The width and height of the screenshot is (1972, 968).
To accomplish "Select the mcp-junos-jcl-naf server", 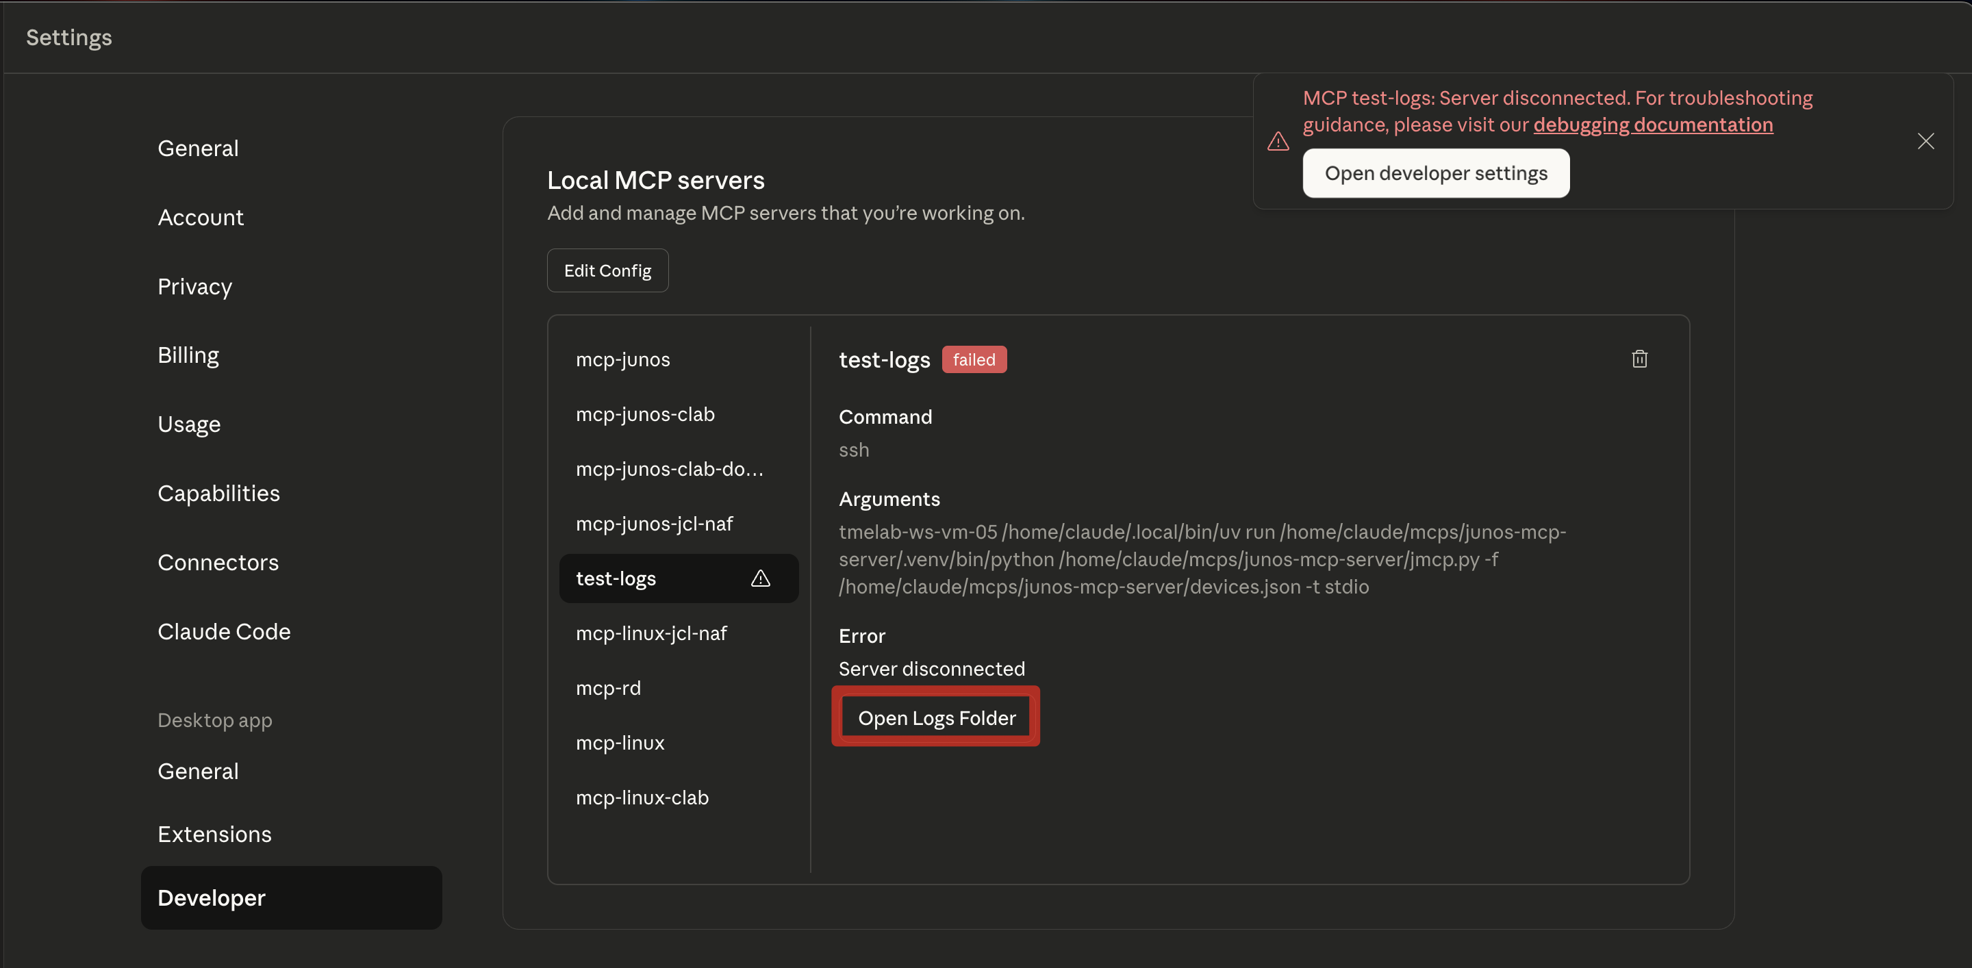I will 679,524.
